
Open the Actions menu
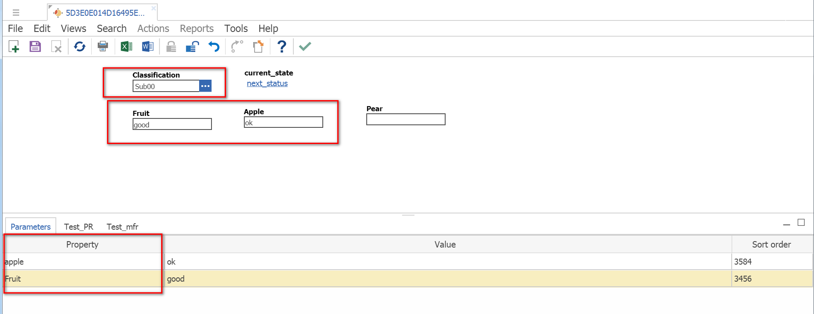coord(153,29)
